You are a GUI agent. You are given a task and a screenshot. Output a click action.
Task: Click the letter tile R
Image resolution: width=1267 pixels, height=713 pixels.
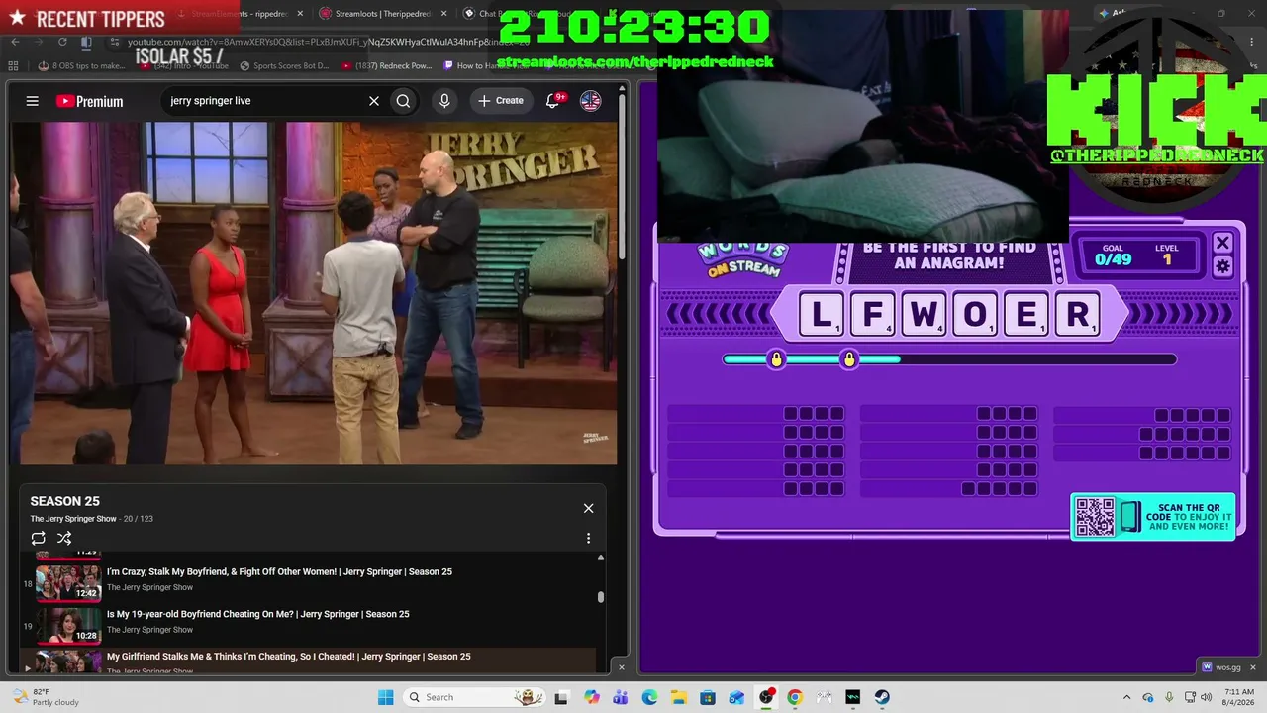pyautogui.click(x=1077, y=315)
